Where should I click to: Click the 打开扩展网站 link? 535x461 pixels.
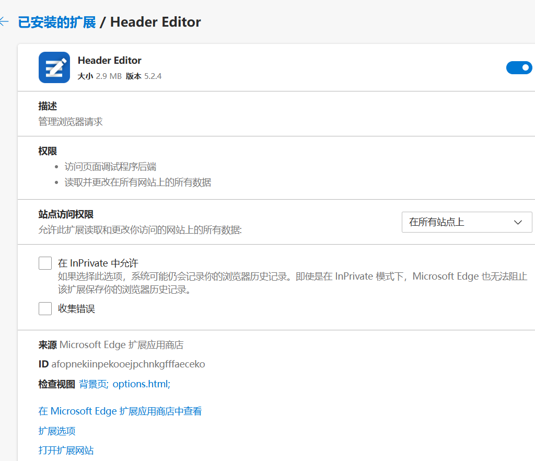click(x=66, y=450)
